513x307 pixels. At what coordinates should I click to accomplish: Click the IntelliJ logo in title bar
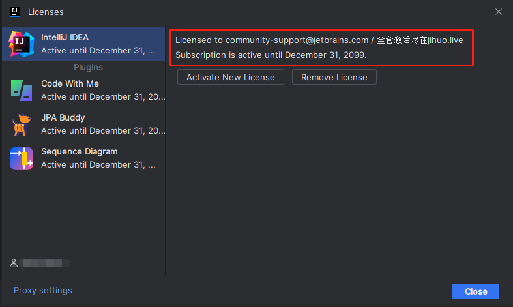tap(15, 12)
